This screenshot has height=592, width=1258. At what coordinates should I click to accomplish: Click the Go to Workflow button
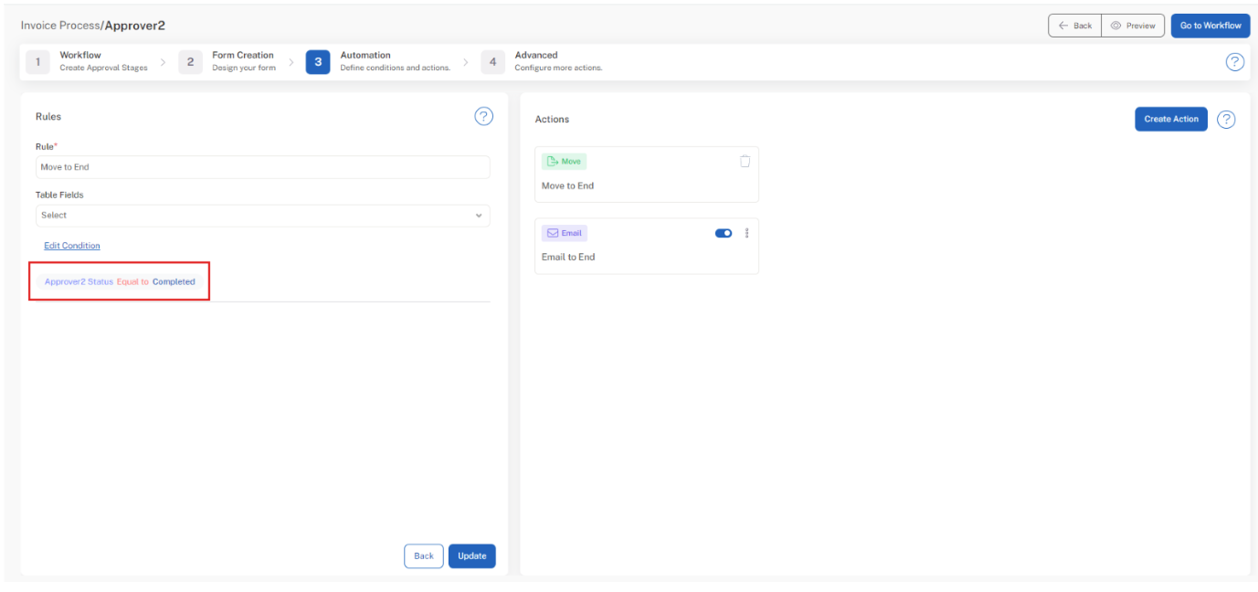[1210, 26]
